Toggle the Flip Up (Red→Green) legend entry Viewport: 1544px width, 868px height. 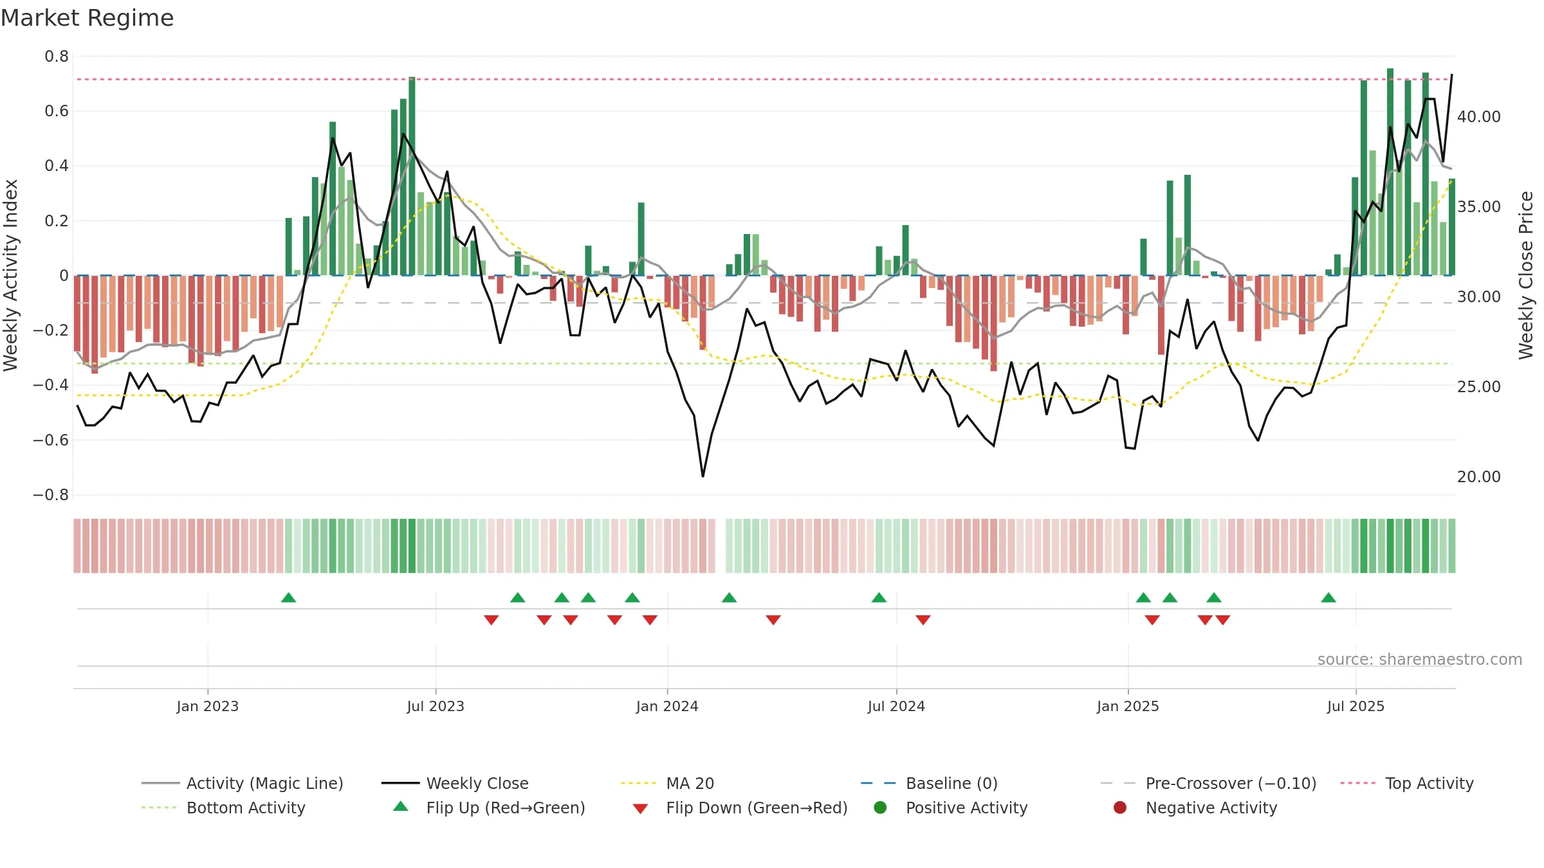pos(489,808)
